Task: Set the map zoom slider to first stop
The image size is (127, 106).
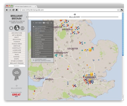Action: coord(36,23)
